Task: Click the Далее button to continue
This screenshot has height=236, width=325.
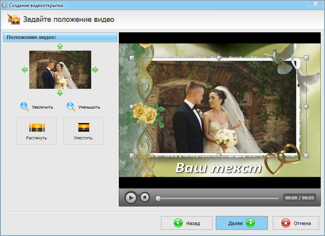Action: coord(242,223)
